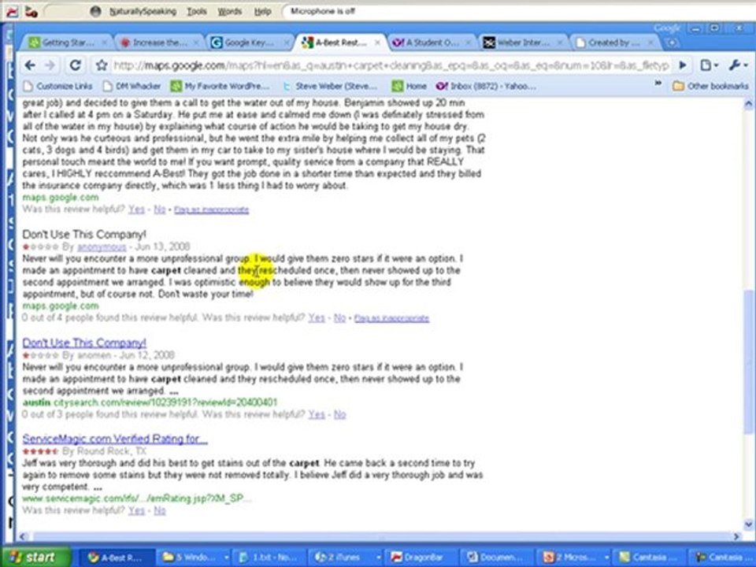This screenshot has height=567, width=756.
Task: Click Yes on the ServiceMagic review
Action: [136, 510]
